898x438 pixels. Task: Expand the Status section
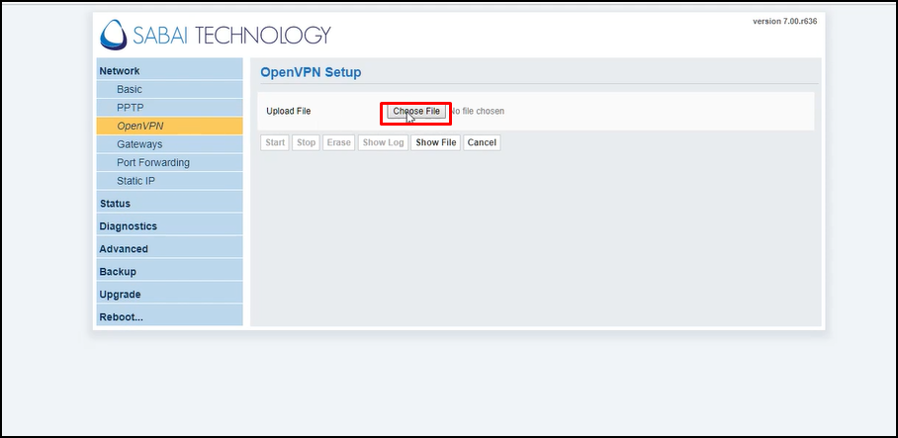[x=115, y=204]
